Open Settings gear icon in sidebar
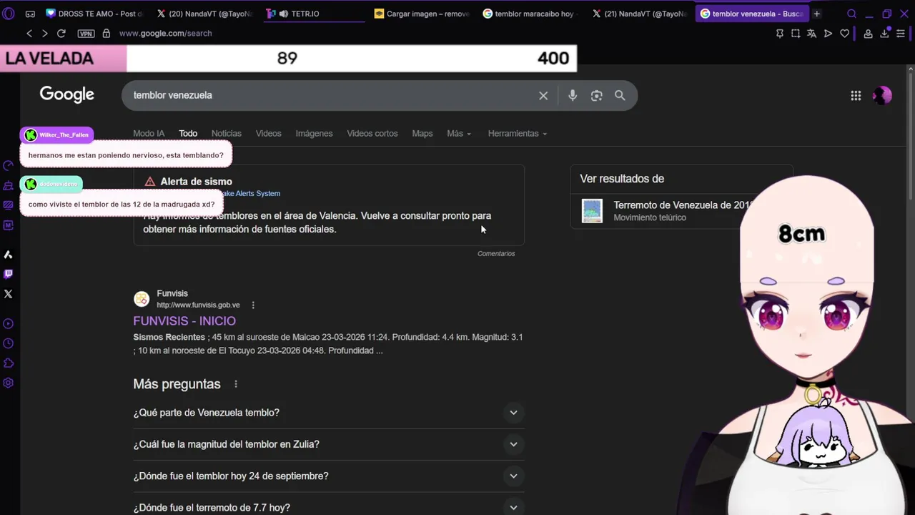915x515 pixels. (x=9, y=383)
